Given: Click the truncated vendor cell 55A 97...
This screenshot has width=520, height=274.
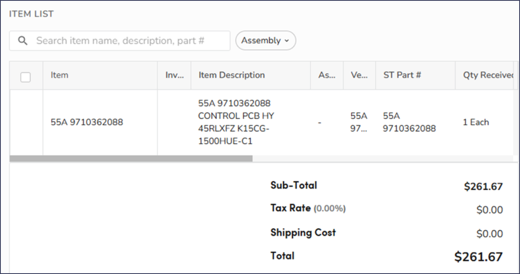Looking at the screenshot, I should (359, 122).
